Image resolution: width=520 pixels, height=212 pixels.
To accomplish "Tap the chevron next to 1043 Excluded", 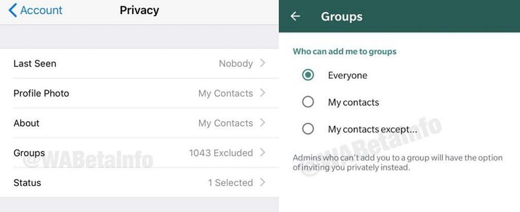I will [x=263, y=152].
